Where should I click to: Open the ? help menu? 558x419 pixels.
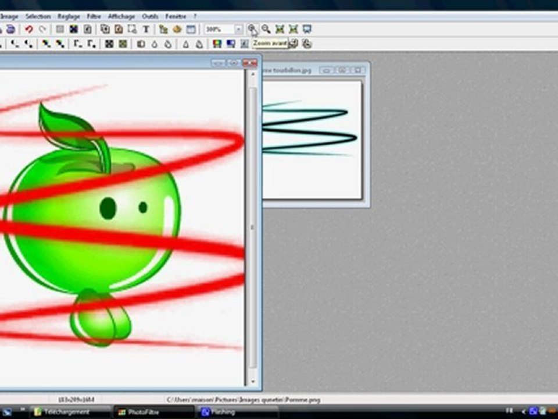pyautogui.click(x=195, y=16)
